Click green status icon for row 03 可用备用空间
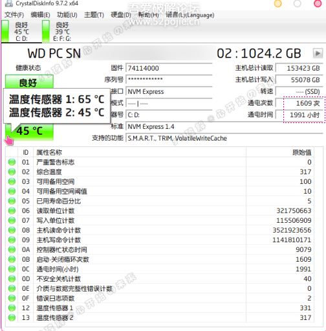 click(x=12, y=181)
